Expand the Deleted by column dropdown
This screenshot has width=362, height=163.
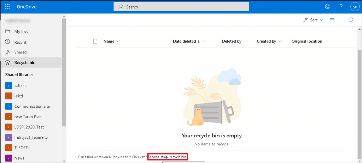point(245,42)
